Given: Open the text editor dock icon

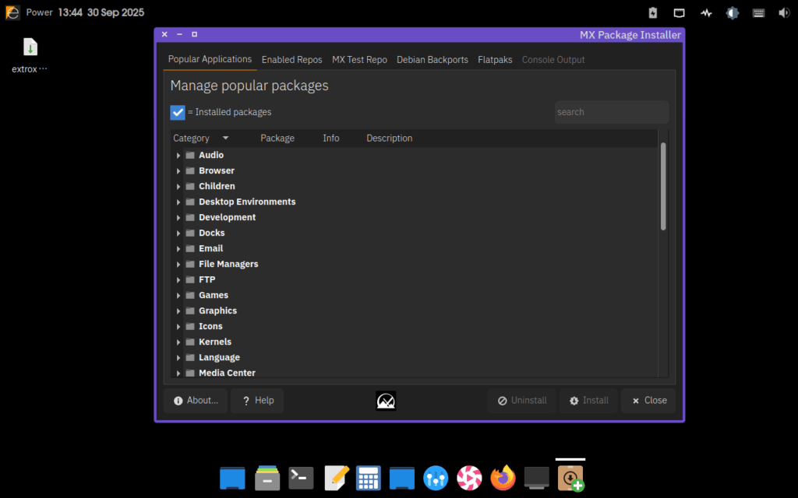Looking at the screenshot, I should (x=335, y=478).
